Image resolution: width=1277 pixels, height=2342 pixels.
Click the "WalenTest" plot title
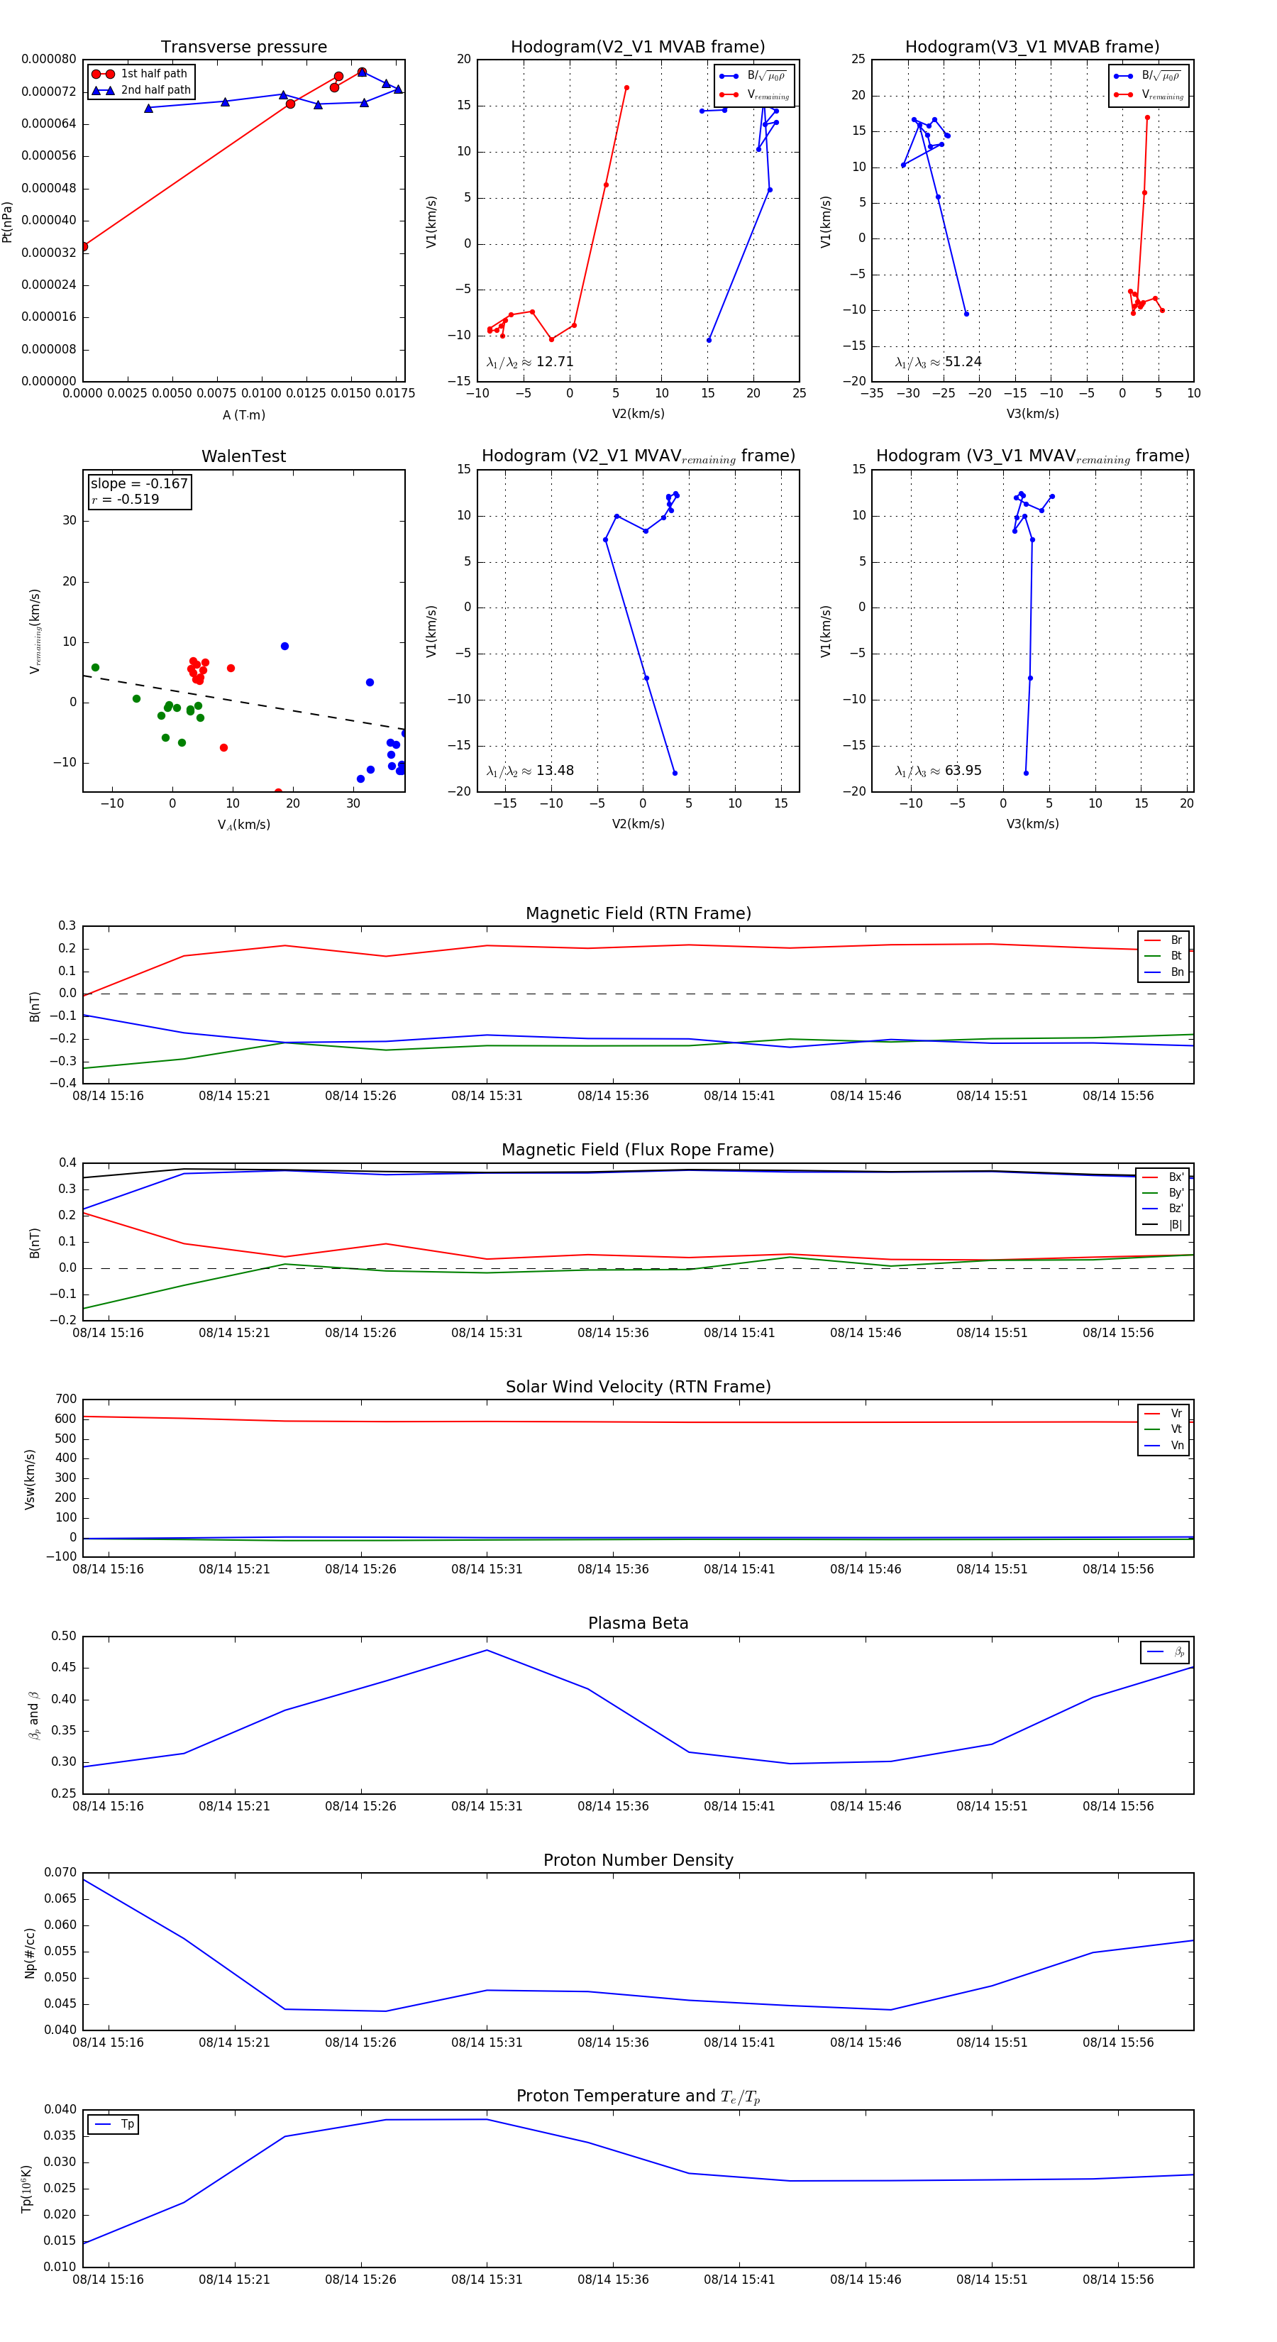click(x=243, y=456)
